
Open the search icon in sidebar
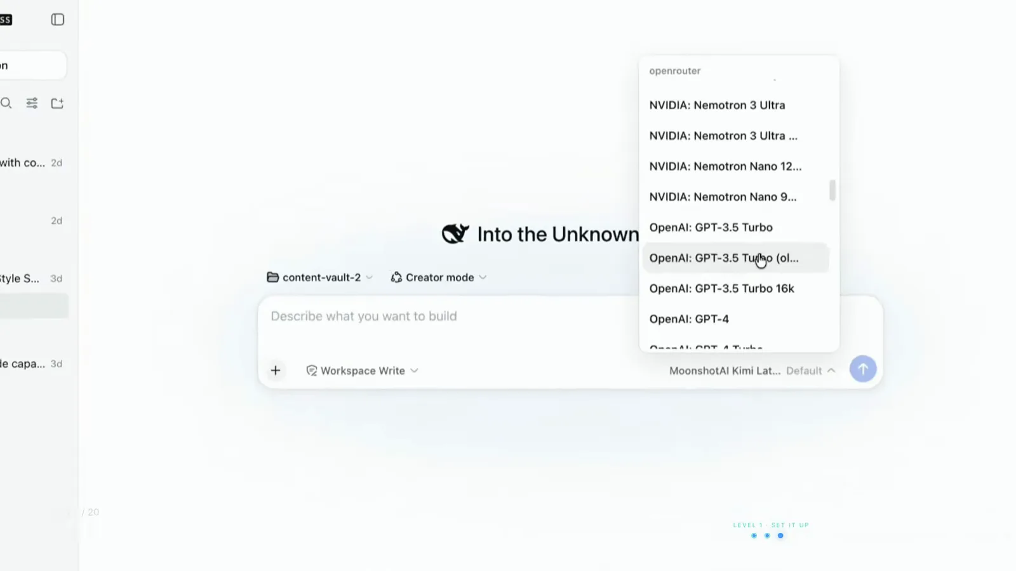(x=6, y=103)
